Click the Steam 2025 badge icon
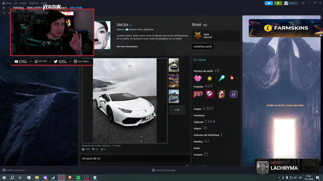 (x=210, y=94)
